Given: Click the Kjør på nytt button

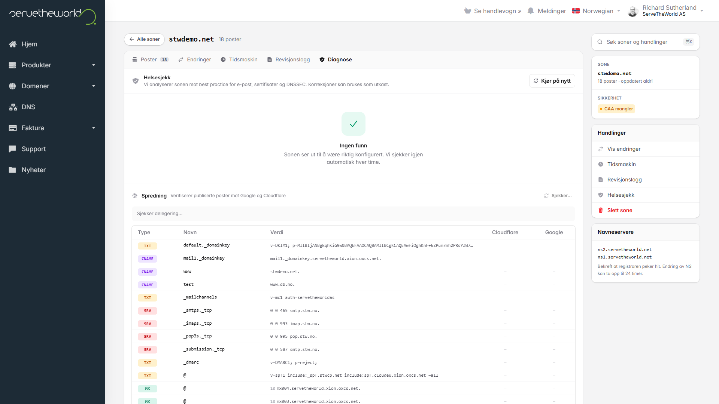Looking at the screenshot, I should click(552, 81).
